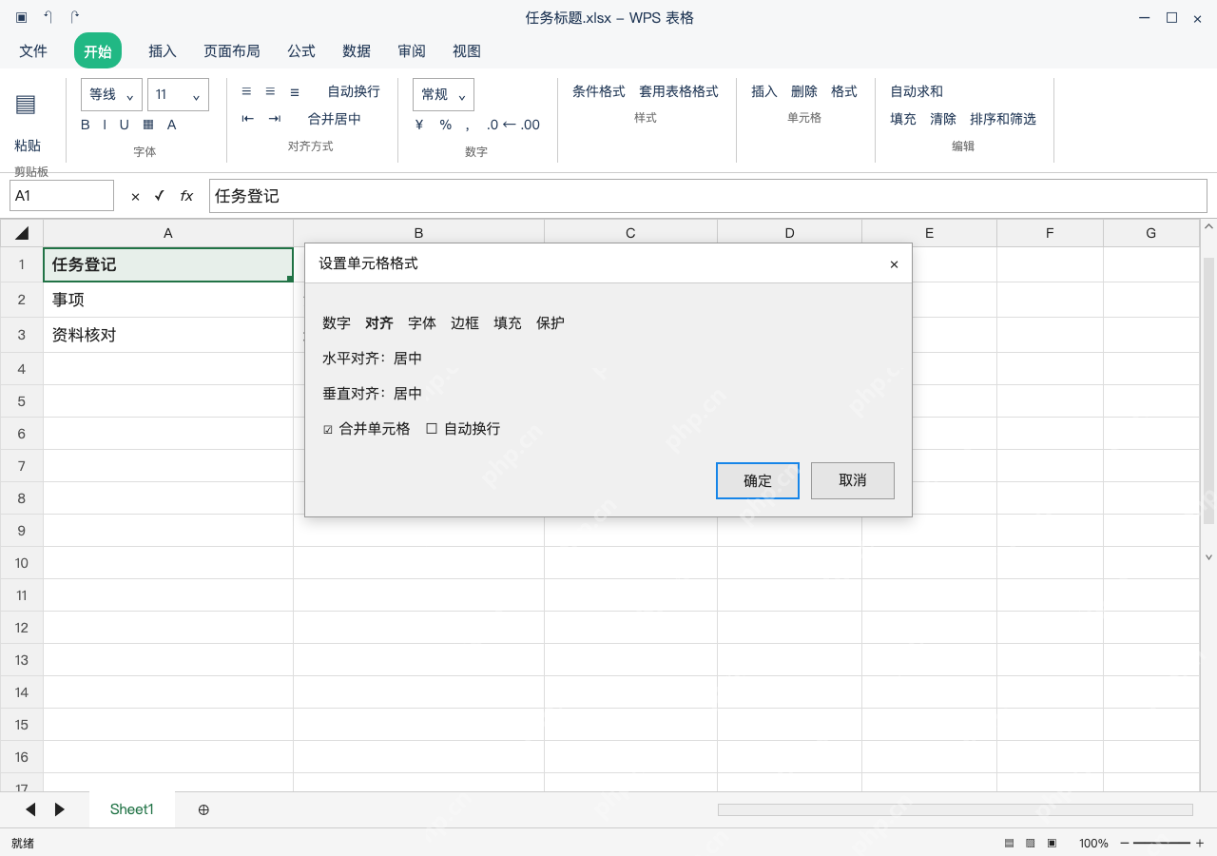Select the Sheet1 sheet tab
The image size is (1217, 856).
click(x=132, y=809)
